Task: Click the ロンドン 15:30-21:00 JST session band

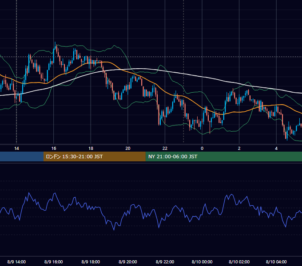Action: click(x=94, y=156)
